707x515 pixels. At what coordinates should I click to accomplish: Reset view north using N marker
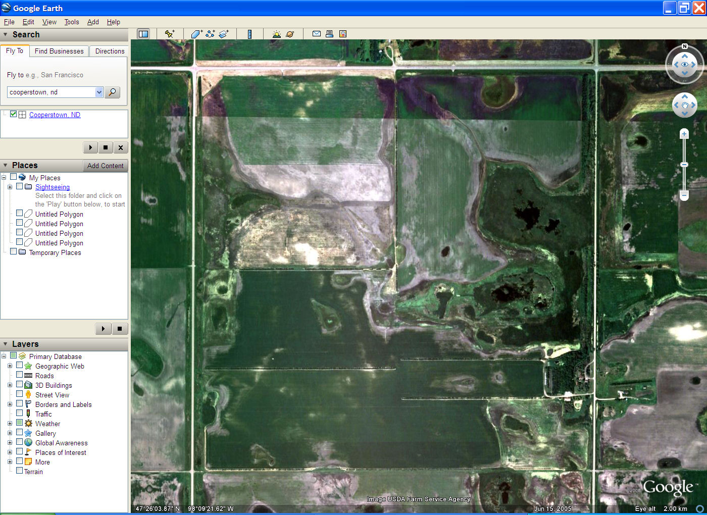[685, 46]
